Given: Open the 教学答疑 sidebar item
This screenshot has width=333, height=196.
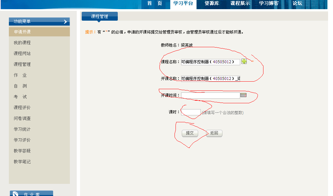Looking at the screenshot, I should pos(22,151).
